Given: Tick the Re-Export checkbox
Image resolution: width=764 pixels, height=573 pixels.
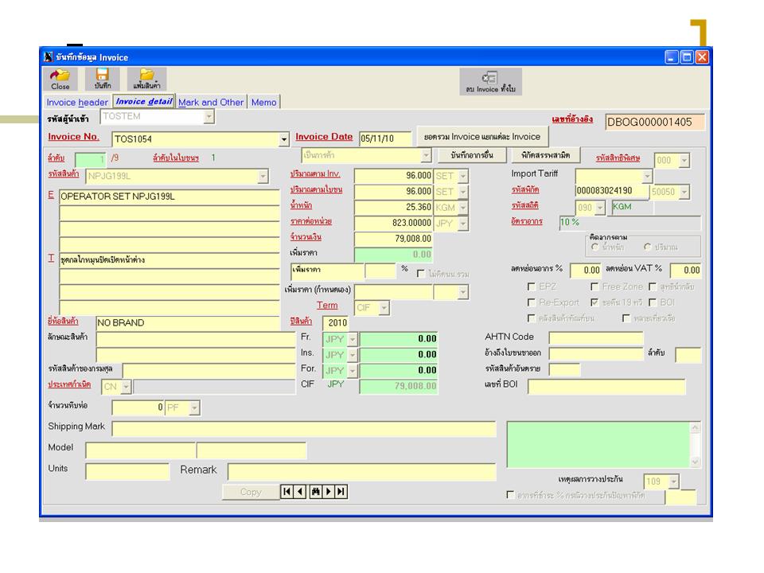Looking at the screenshot, I should (532, 302).
